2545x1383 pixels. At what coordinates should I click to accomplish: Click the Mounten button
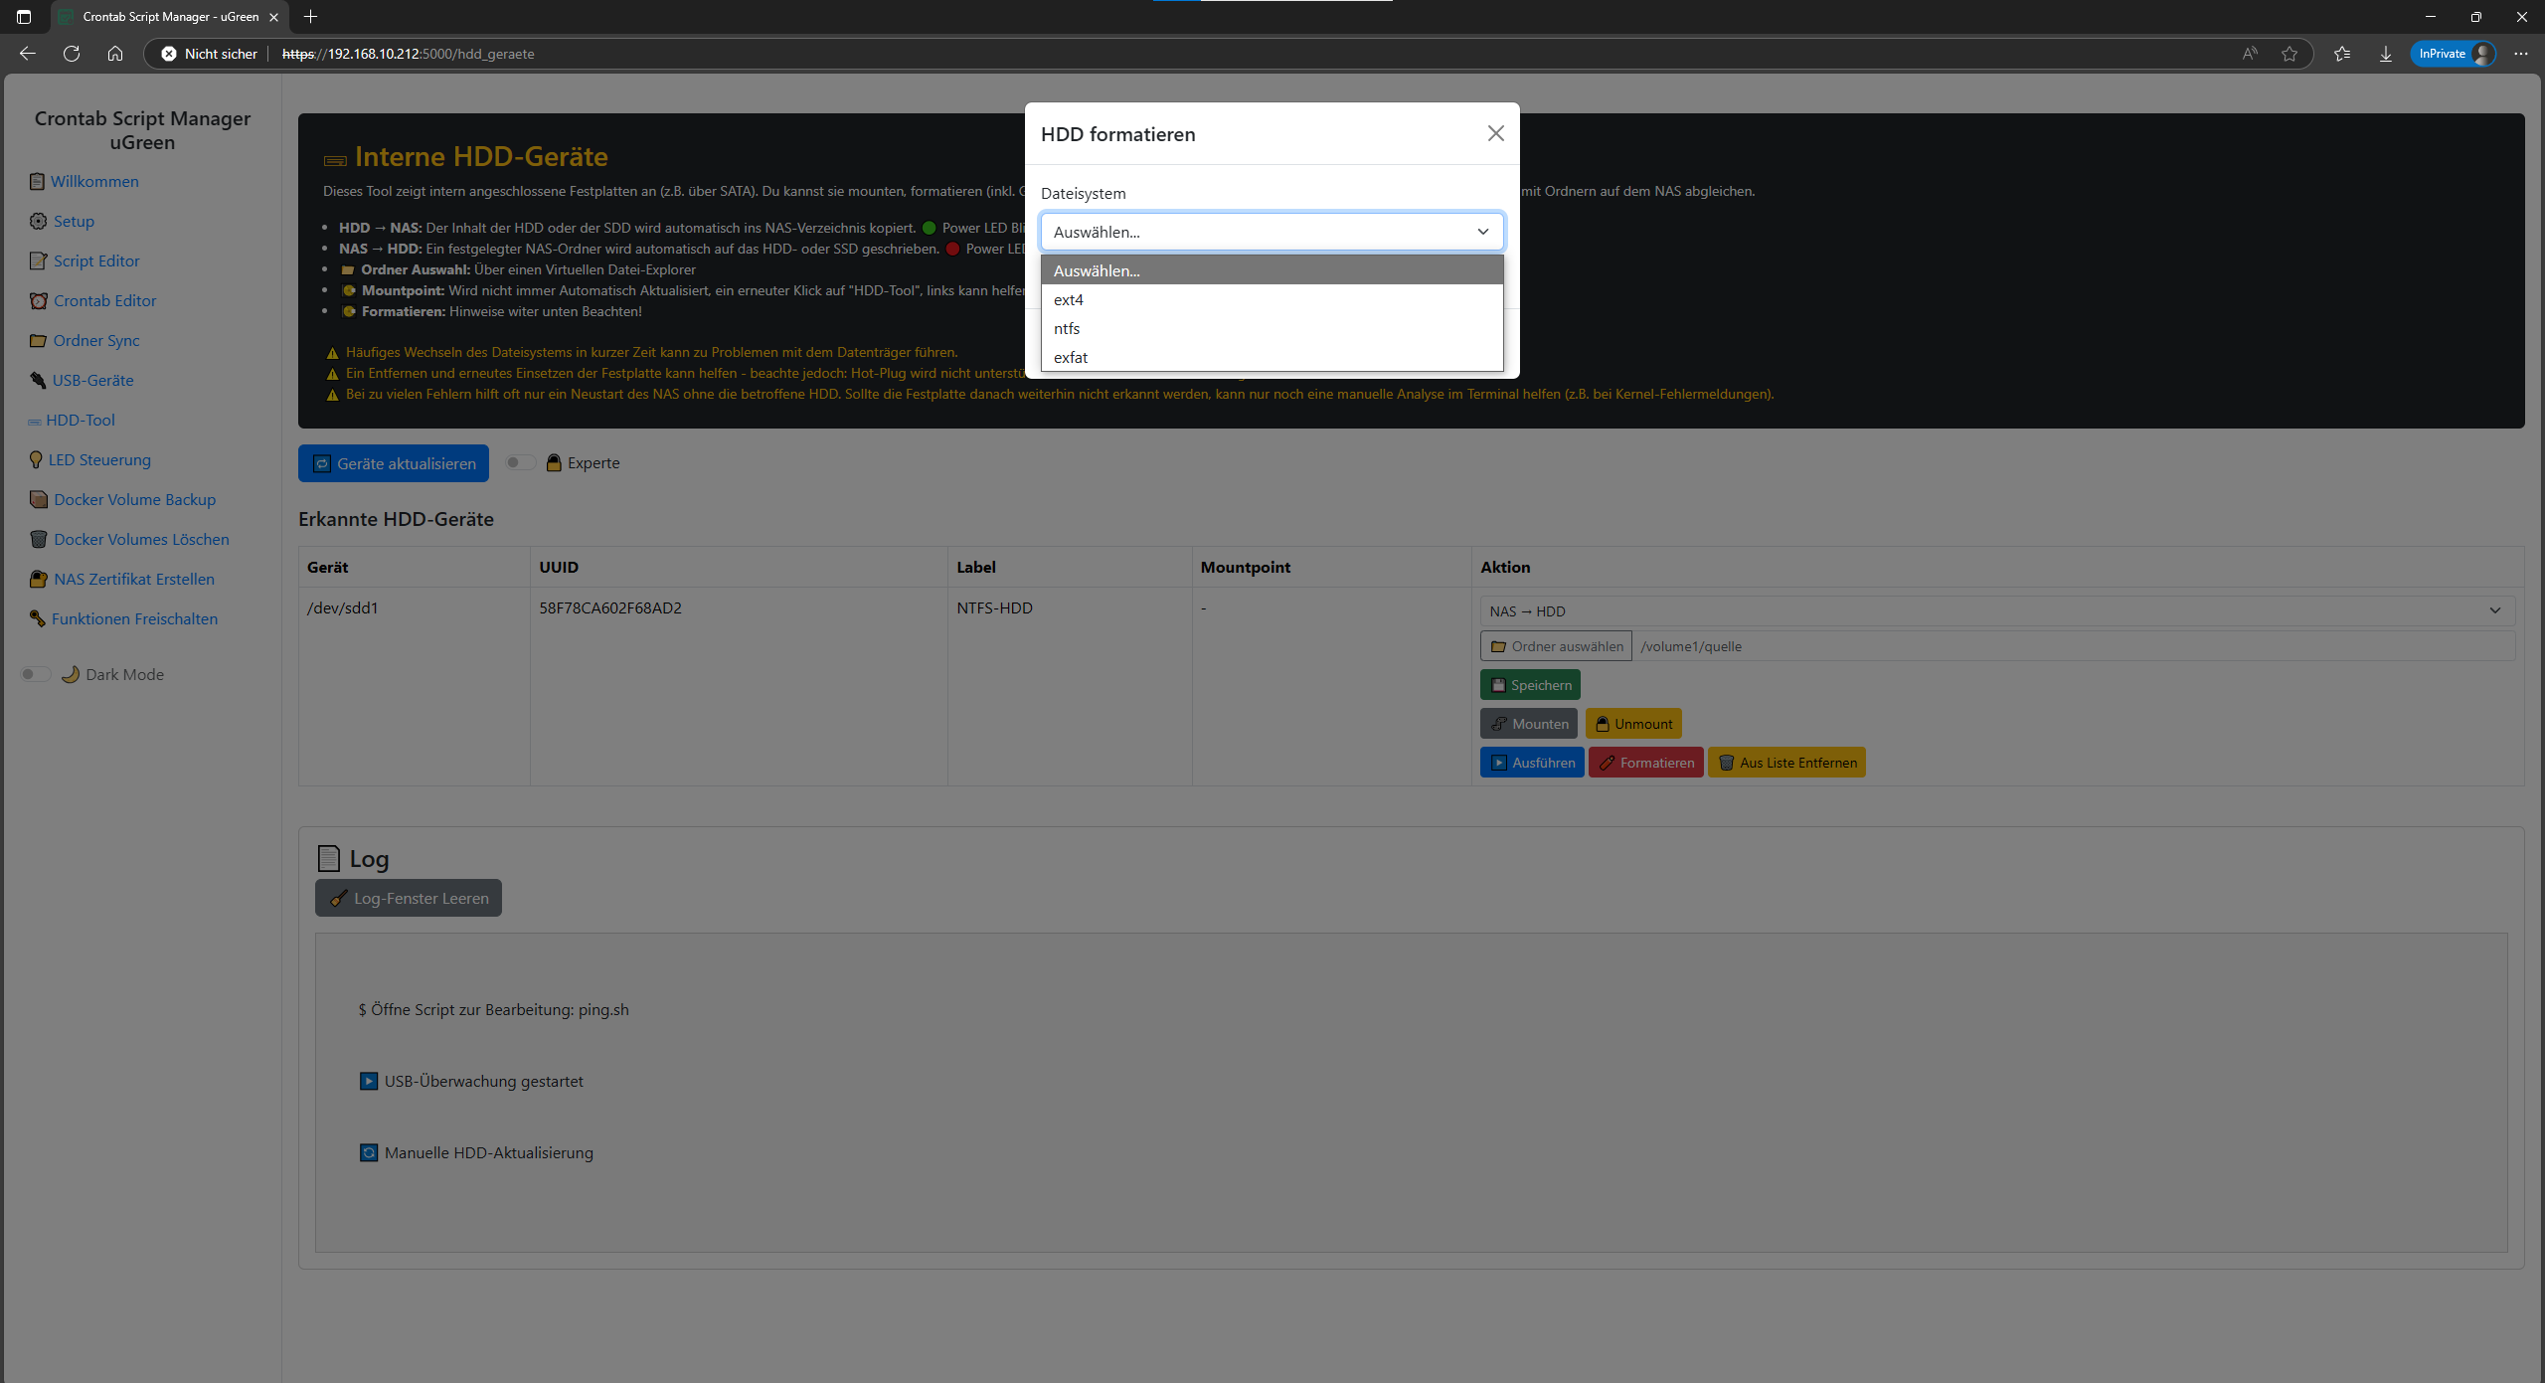pos(1528,724)
